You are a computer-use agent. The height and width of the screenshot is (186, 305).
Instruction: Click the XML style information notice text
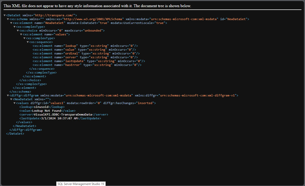(97, 6)
